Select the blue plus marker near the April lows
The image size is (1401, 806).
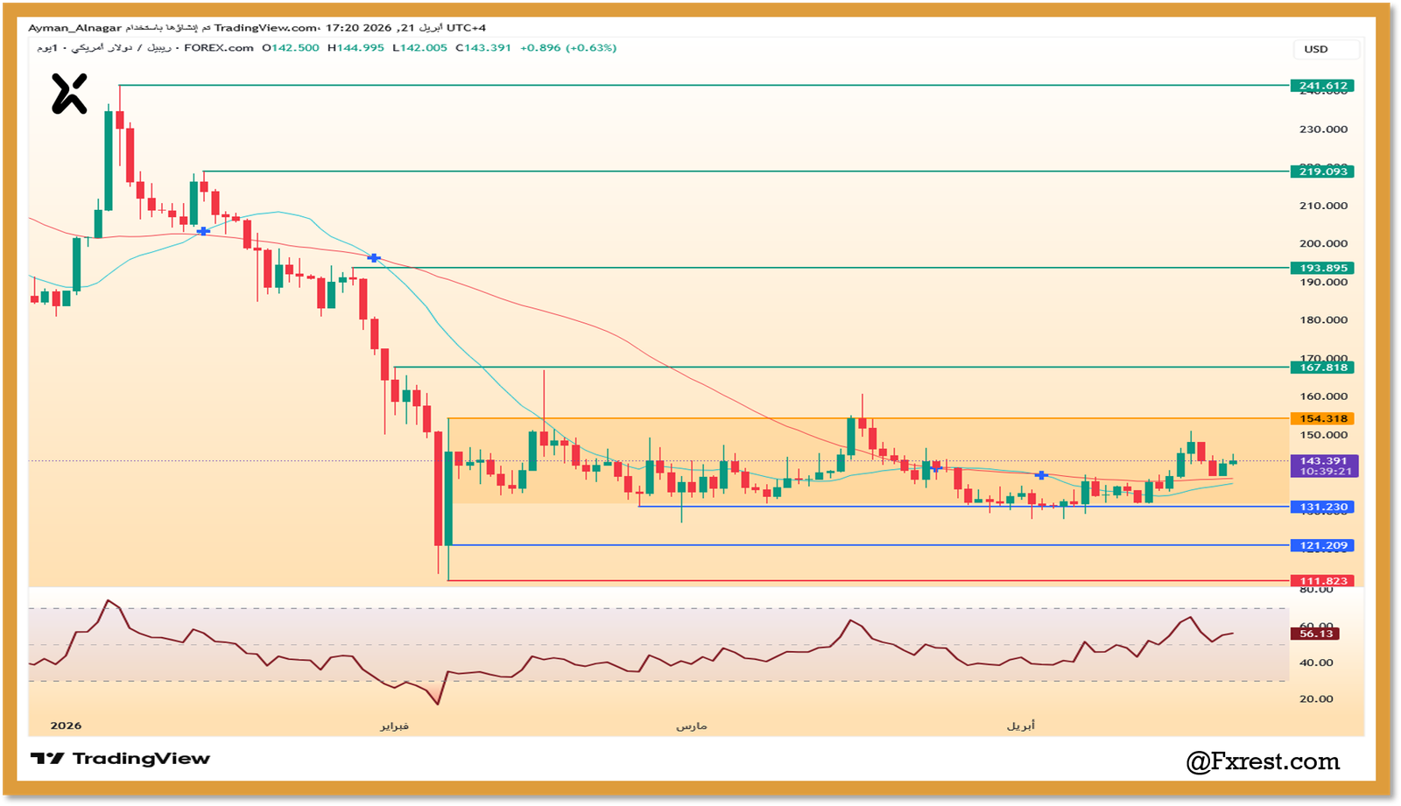pos(1040,475)
